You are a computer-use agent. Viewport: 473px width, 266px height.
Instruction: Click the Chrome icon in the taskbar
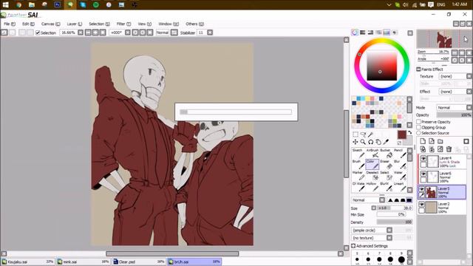18,4
